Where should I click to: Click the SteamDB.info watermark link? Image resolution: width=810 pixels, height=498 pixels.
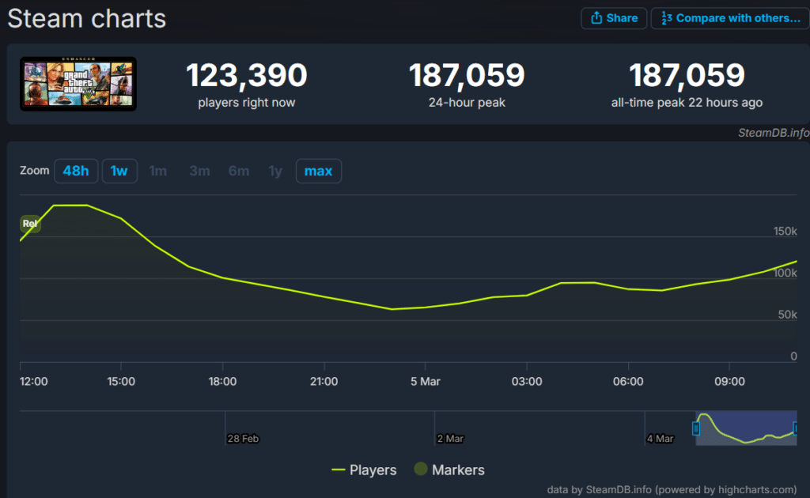(x=774, y=133)
